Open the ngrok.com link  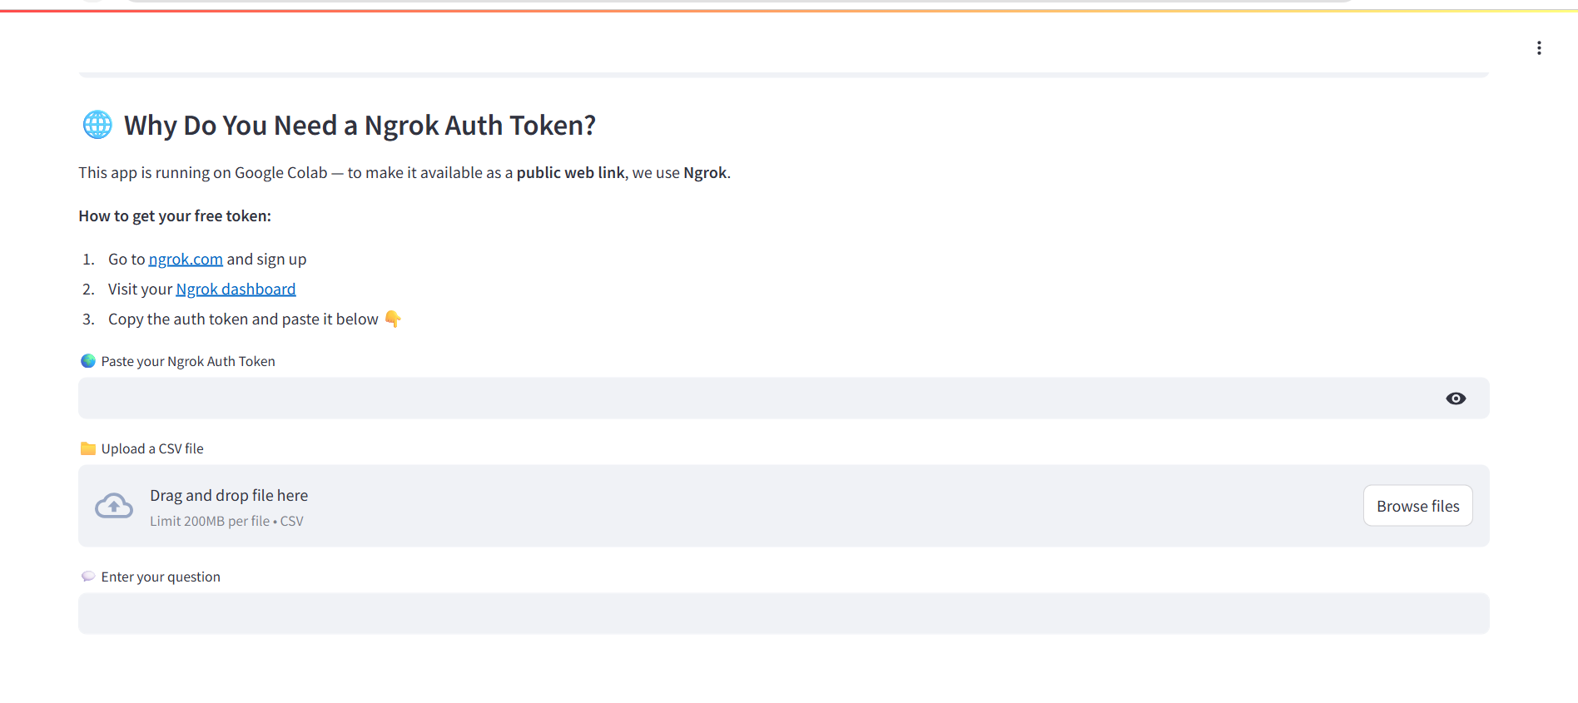tap(186, 260)
